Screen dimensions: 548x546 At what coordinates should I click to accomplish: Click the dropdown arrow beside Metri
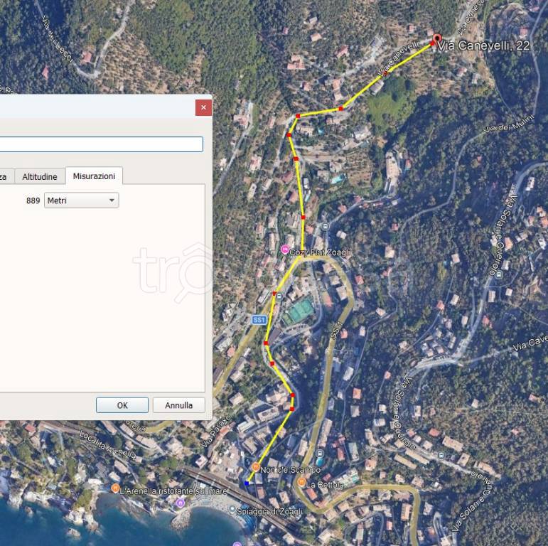(x=112, y=200)
